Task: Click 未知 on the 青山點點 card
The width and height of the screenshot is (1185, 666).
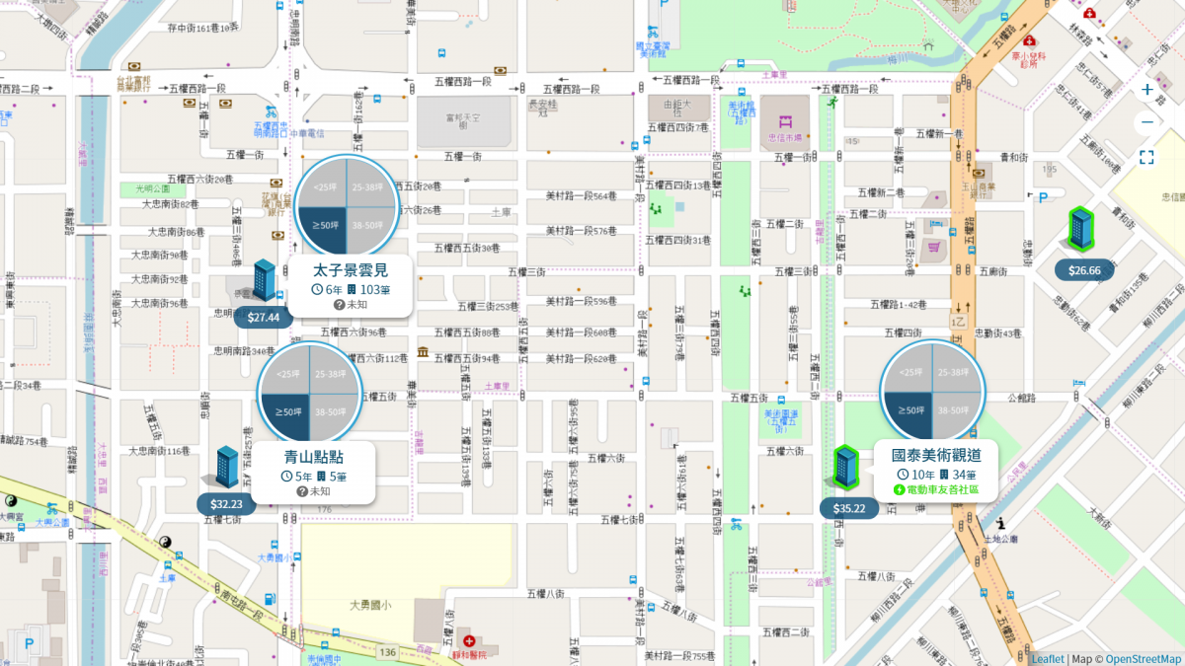Action: [x=314, y=491]
